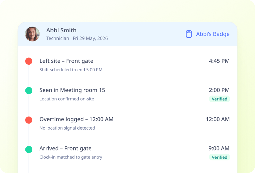Select 'Seen in Meeting room 15' entry title
The width and height of the screenshot is (255, 173).
coord(72,90)
